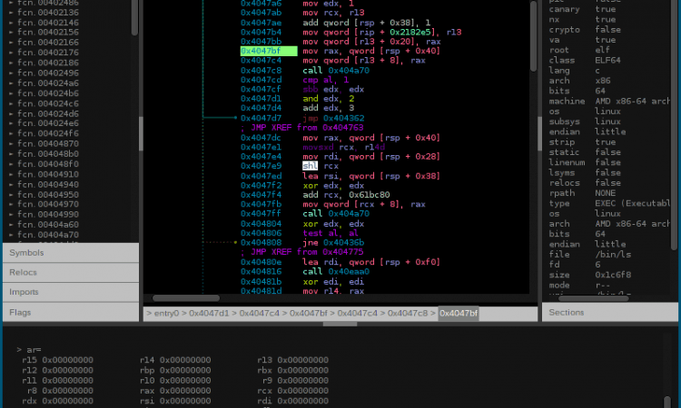Expand fcn.004024a6 tree arrow
The height and width of the screenshot is (408, 681).
click(x=11, y=83)
